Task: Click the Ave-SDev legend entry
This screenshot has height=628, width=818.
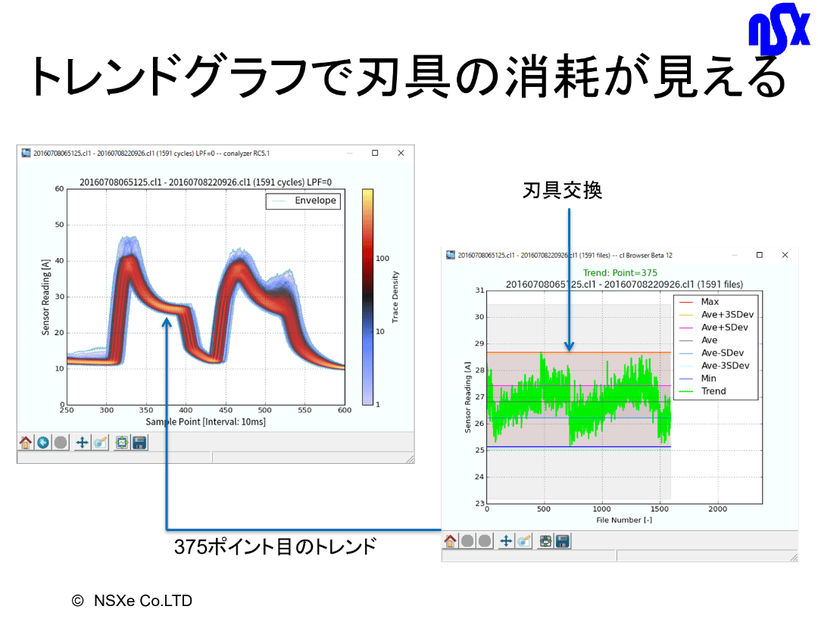Action: [711, 353]
